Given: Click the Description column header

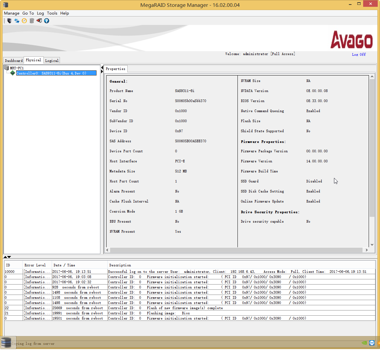Looking at the screenshot, I should click(241, 265).
